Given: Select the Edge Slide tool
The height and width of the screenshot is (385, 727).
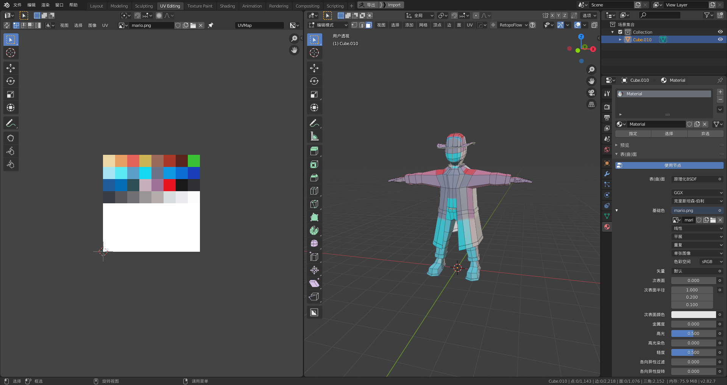Looking at the screenshot, I should tap(314, 257).
